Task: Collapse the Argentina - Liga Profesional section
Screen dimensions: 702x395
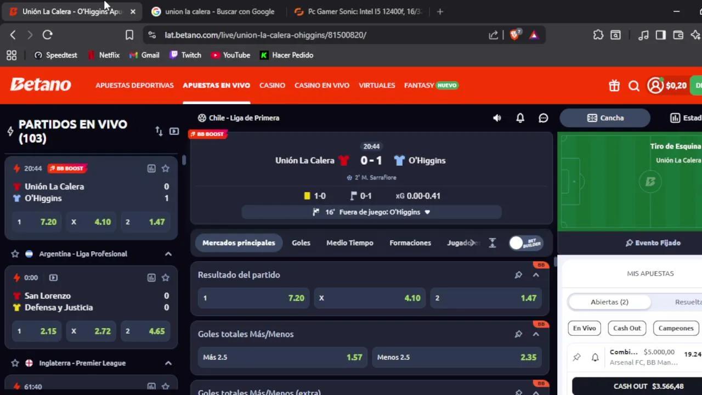Action: pos(168,254)
